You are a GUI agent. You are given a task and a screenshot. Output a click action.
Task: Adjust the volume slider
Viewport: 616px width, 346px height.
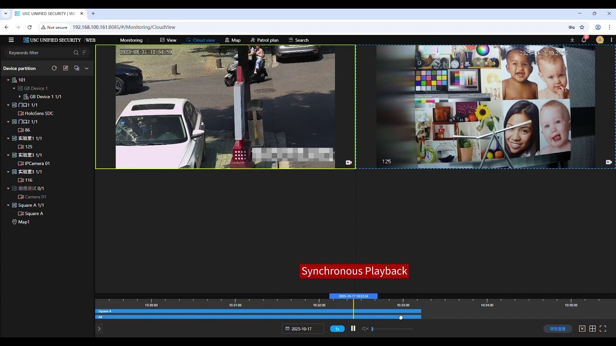pyautogui.click(x=392, y=329)
